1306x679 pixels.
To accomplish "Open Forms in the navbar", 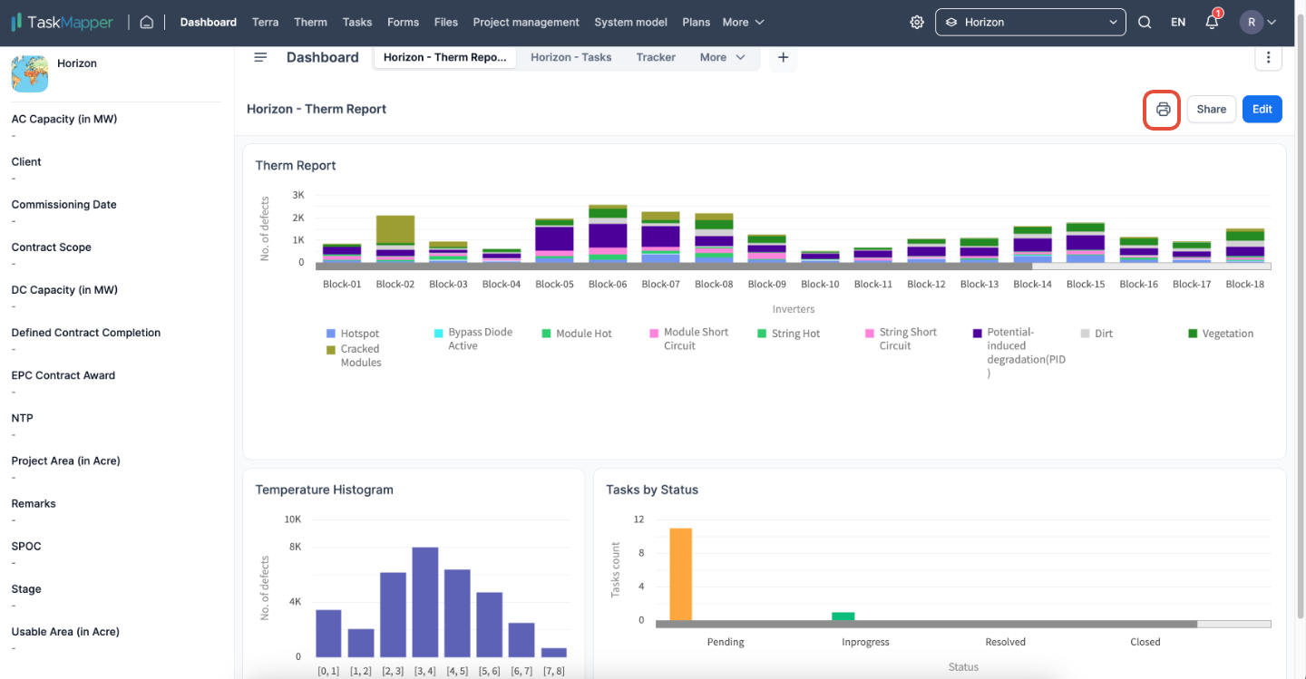I will point(403,22).
